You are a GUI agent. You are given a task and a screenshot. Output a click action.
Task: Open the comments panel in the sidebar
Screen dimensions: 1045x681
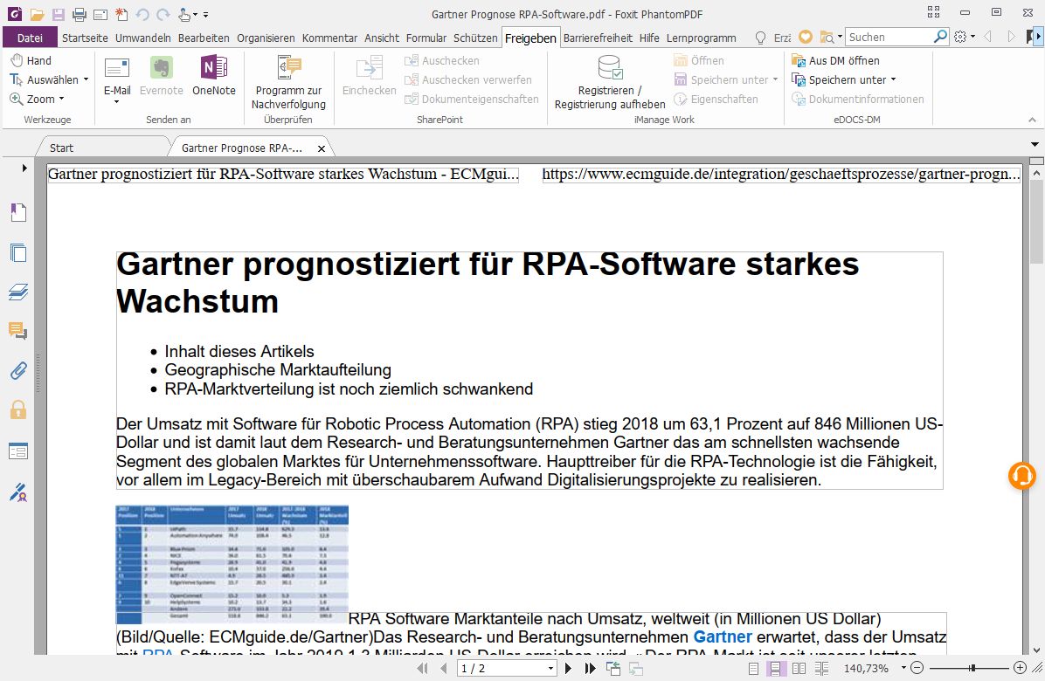(x=18, y=331)
